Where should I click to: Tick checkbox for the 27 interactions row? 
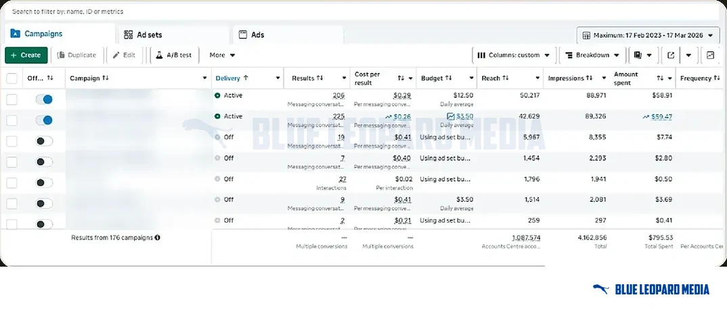12,183
